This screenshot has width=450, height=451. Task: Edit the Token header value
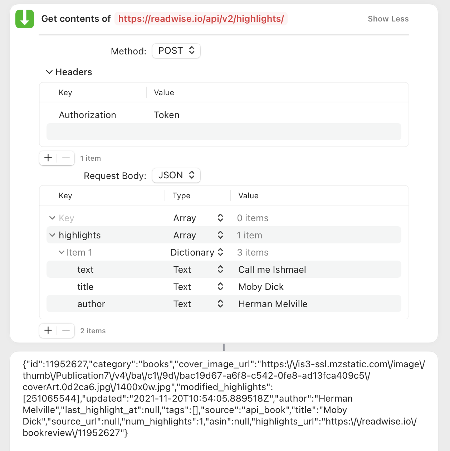[x=167, y=115]
